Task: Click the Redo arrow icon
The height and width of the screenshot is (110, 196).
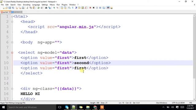Action: (x=42, y=8)
